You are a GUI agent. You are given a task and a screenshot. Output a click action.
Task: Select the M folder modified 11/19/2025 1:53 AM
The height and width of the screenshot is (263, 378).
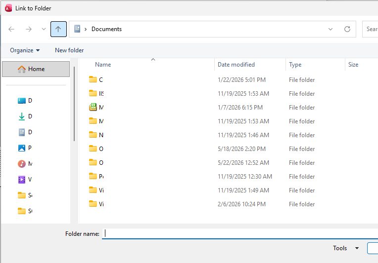click(x=96, y=121)
